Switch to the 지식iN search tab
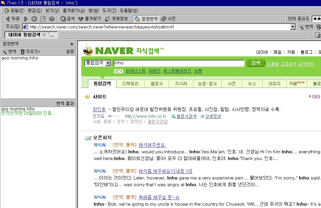Screen dimensions: 321x208 (181, 84)
